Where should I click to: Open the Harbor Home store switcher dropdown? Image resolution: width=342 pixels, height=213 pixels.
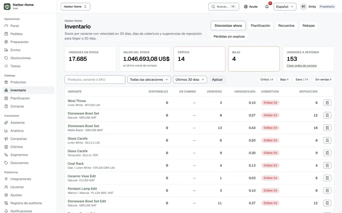(x=76, y=6)
